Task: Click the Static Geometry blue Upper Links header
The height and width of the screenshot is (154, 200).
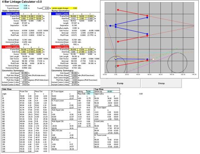Action: click(10, 14)
